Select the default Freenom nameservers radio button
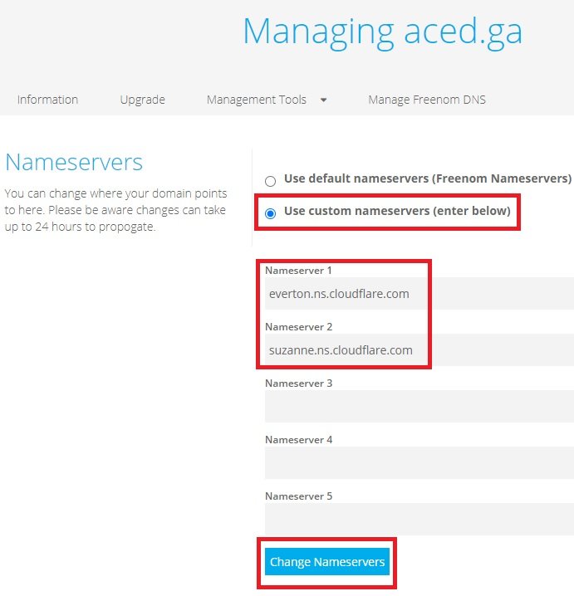This screenshot has width=574, height=596. tap(270, 181)
